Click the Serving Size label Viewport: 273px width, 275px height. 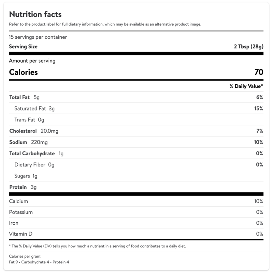(x=23, y=47)
